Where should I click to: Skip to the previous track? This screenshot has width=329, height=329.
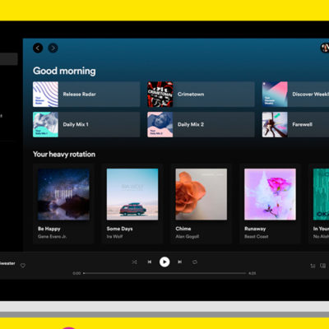[150, 262]
